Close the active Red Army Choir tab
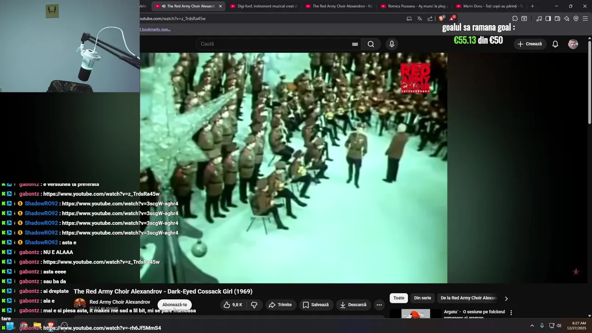This screenshot has height=333, width=592. pos(220,6)
